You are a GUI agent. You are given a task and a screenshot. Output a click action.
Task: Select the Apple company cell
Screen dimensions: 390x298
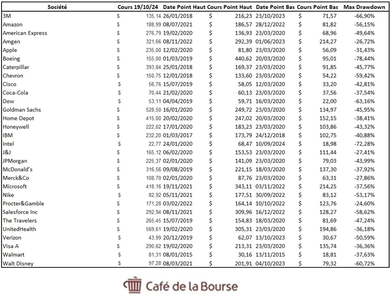point(10,50)
